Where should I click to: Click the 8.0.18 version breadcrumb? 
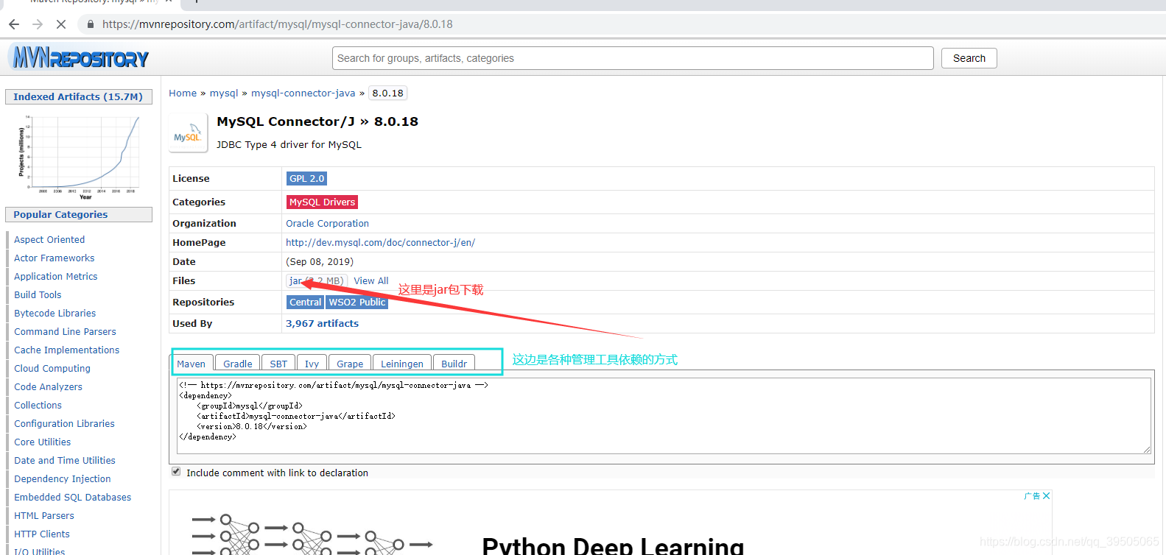click(387, 93)
